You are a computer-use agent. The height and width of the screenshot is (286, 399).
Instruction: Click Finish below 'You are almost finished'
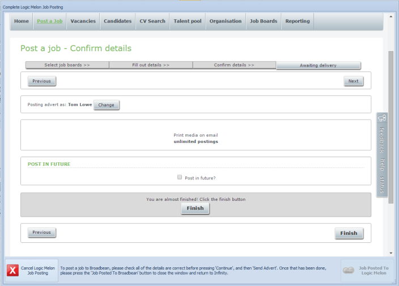[x=196, y=209]
